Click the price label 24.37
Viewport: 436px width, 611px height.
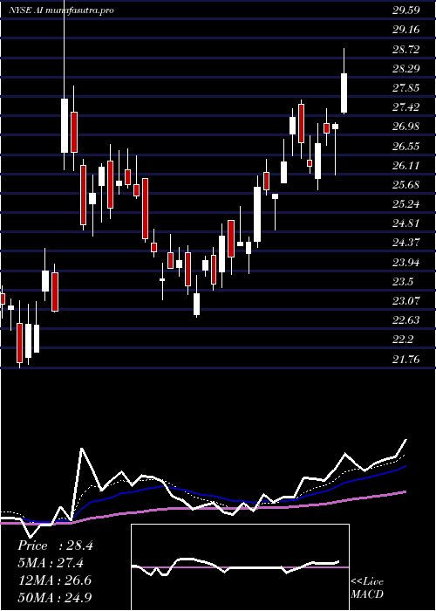(406, 243)
